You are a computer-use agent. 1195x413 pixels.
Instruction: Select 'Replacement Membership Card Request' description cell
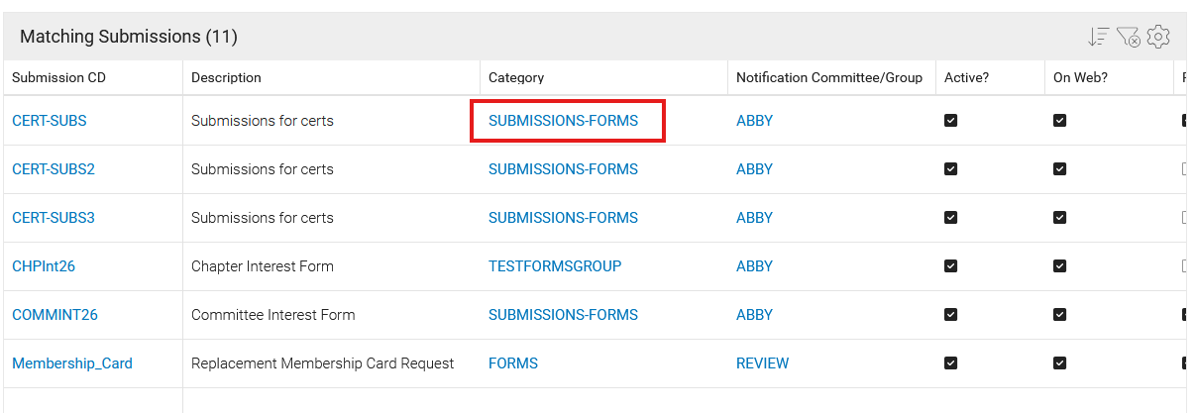322,363
